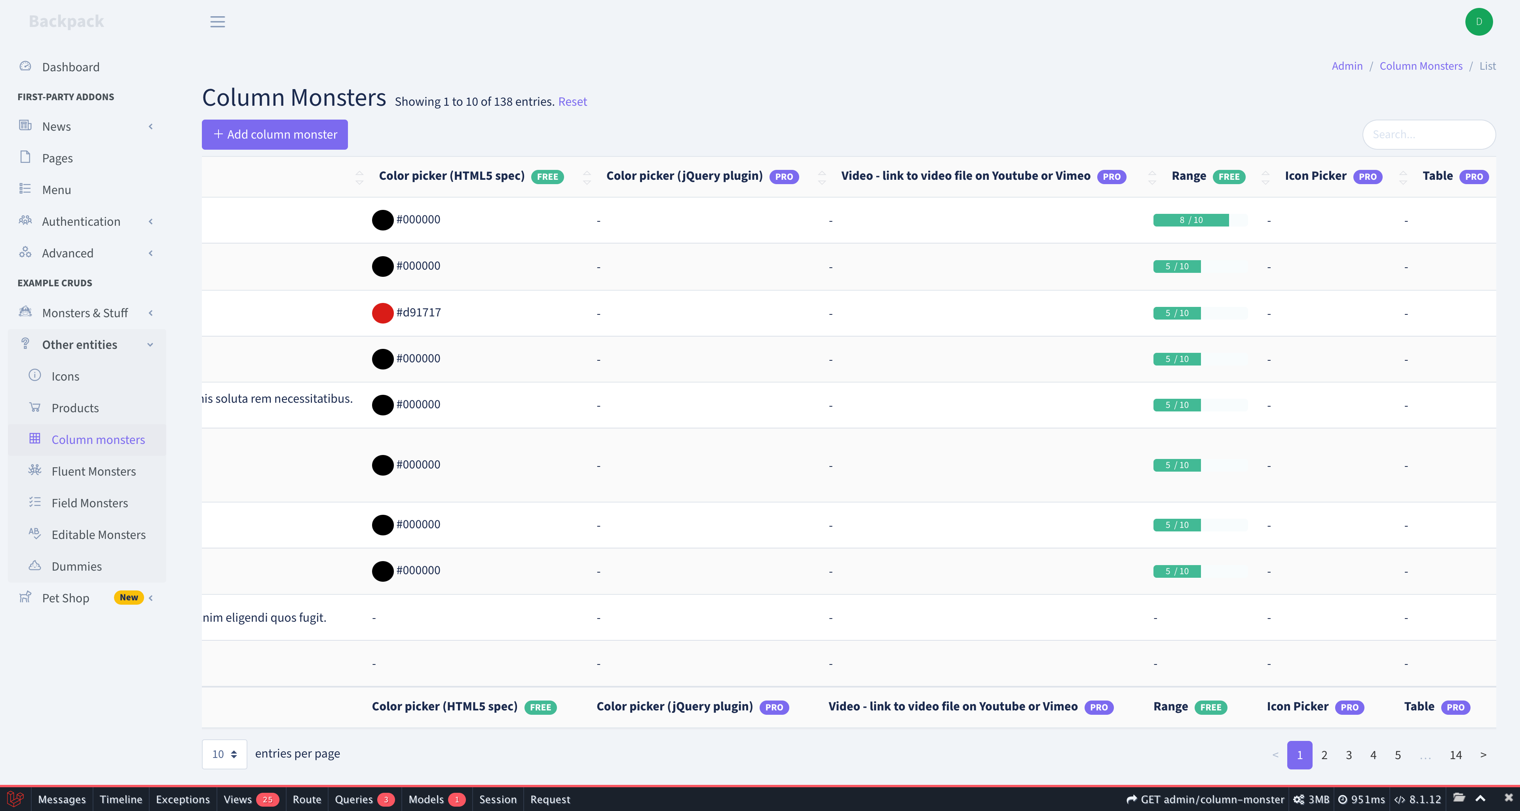Open the Dummies entity via cloud icon
Screen dimensions: 1520x811
pos(76,565)
